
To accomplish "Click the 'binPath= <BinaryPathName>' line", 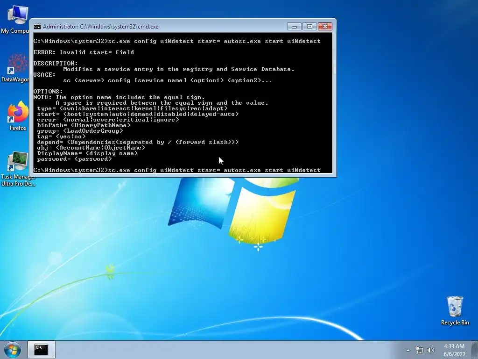I will (84, 125).
